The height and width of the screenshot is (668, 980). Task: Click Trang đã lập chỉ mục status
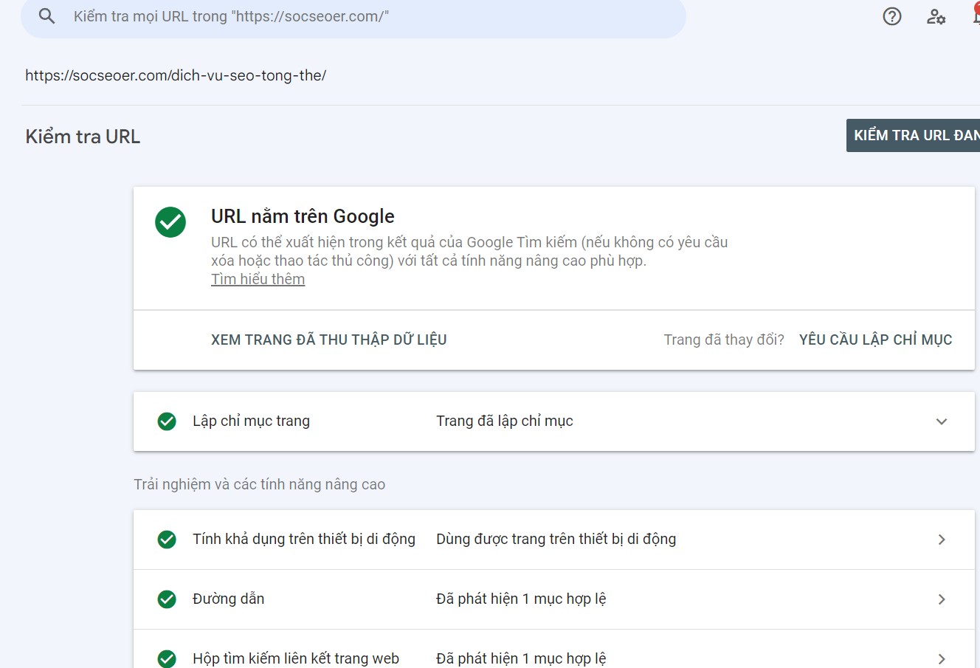(505, 421)
